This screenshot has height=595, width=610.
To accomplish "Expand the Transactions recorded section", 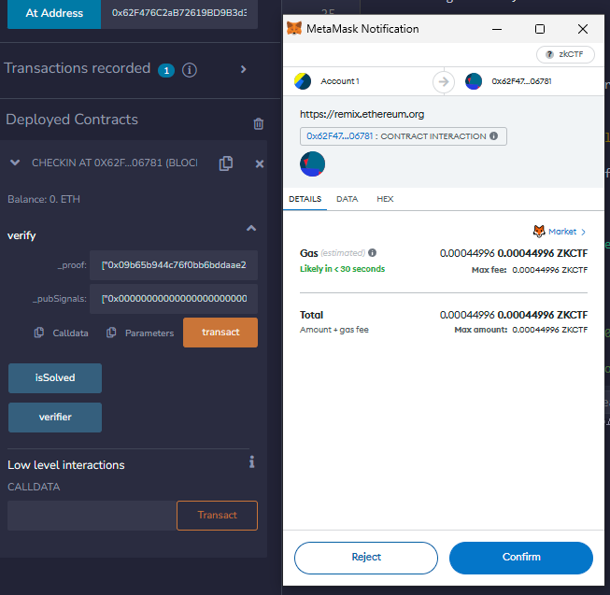I will click(x=244, y=69).
